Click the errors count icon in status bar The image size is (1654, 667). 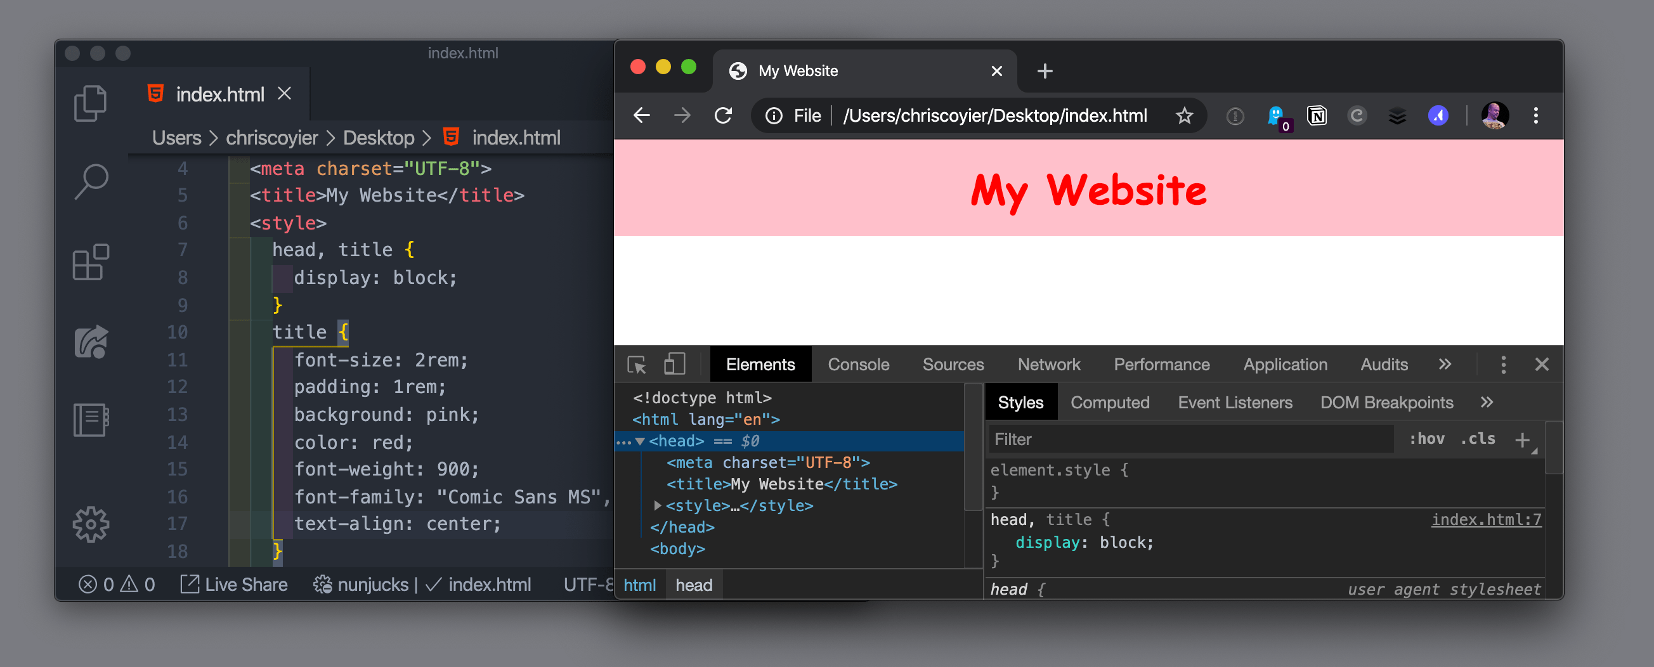(88, 584)
